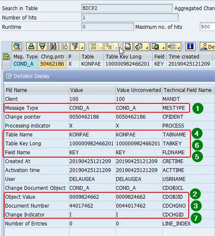Click the Field column header in the upper grid
This screenshot has height=236, width=215.
point(160,57)
